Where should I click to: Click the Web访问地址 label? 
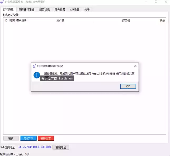point(8,148)
